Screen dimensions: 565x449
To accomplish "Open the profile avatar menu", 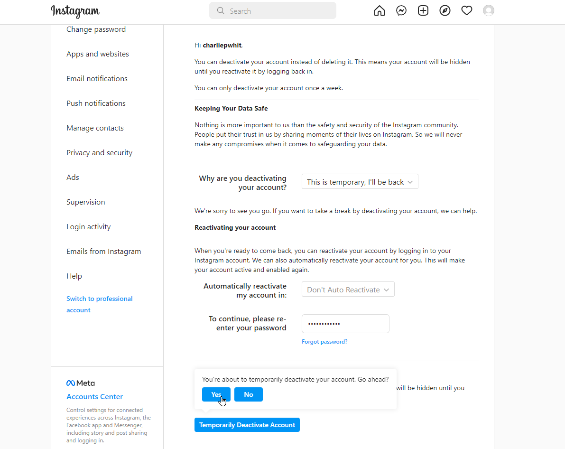I will click(x=488, y=11).
